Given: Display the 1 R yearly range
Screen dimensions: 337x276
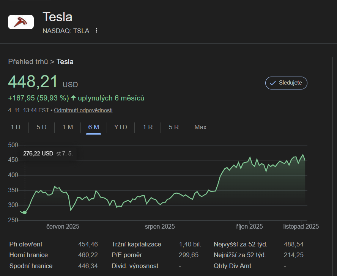Looking at the screenshot, I should (148, 127).
